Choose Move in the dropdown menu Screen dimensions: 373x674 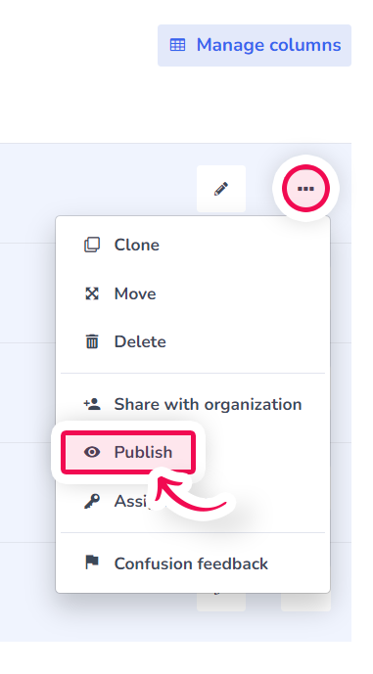click(193, 293)
